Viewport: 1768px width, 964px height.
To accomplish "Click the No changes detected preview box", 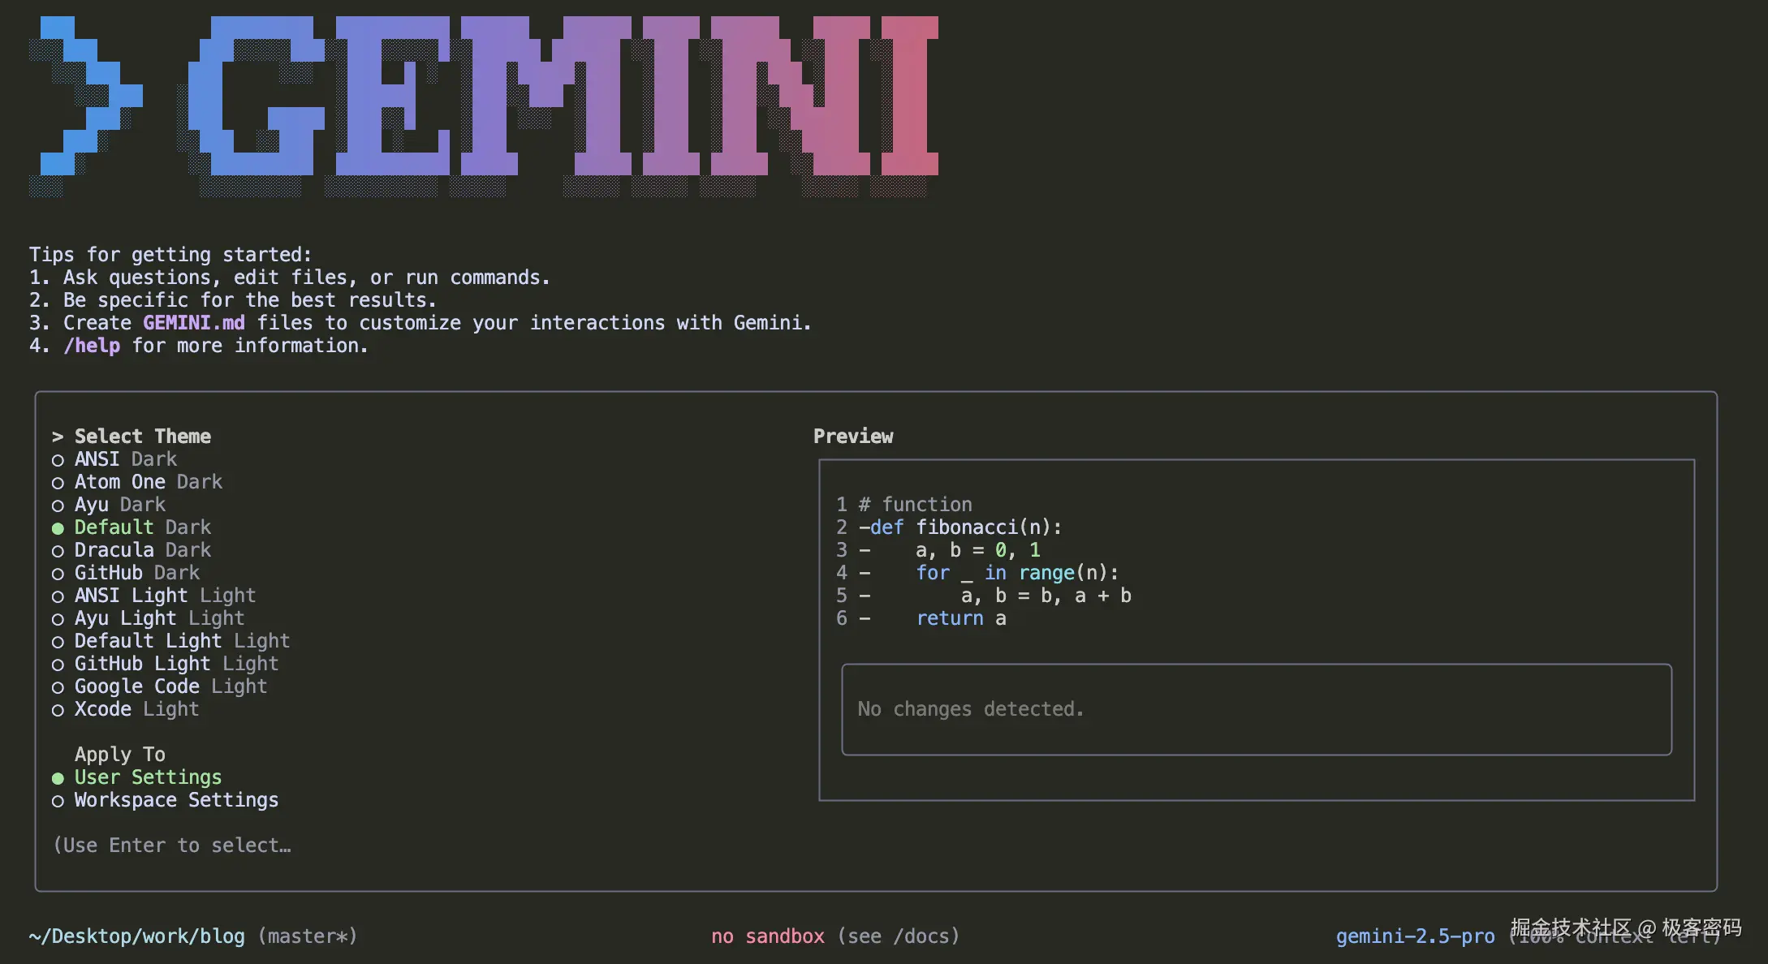I will click(1256, 709).
